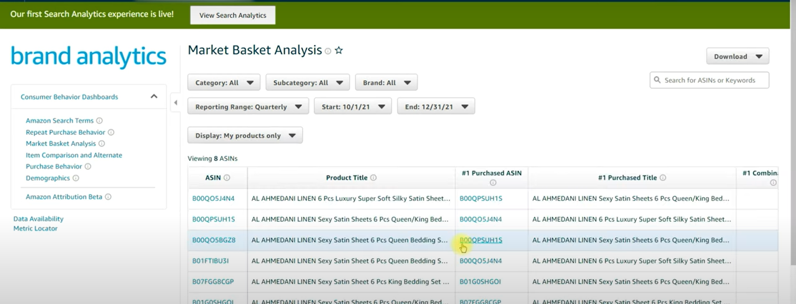Open the Brand: All dropdown
Screen dimensions: 796x304
(x=386, y=83)
